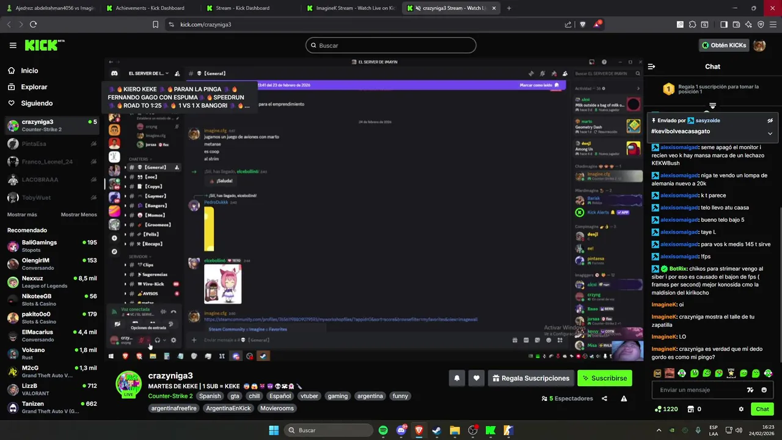Reload the page

[x=33, y=24]
